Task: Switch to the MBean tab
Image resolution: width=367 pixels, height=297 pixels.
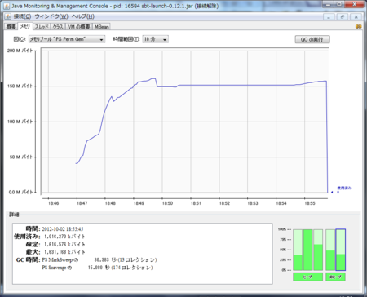Action: [x=102, y=27]
